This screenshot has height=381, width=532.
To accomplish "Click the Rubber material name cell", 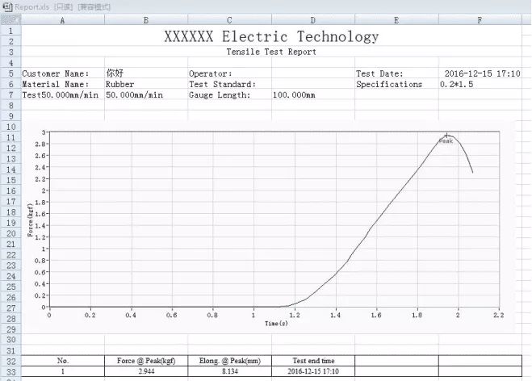I will click(x=120, y=84).
